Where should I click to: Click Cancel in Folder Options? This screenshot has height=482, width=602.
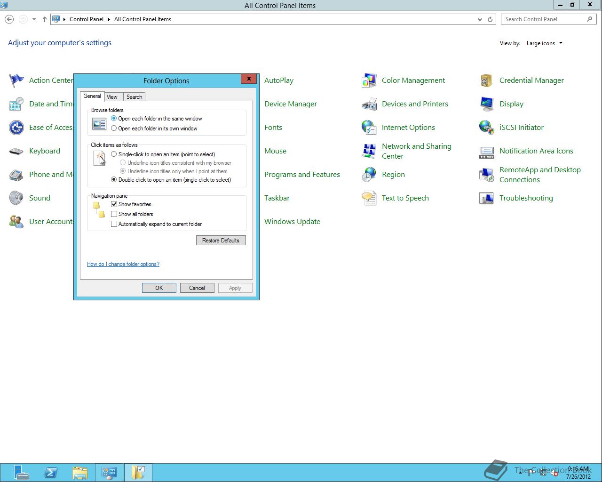click(197, 288)
